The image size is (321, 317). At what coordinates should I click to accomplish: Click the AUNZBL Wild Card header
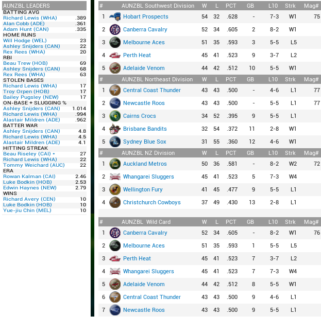[146, 222]
